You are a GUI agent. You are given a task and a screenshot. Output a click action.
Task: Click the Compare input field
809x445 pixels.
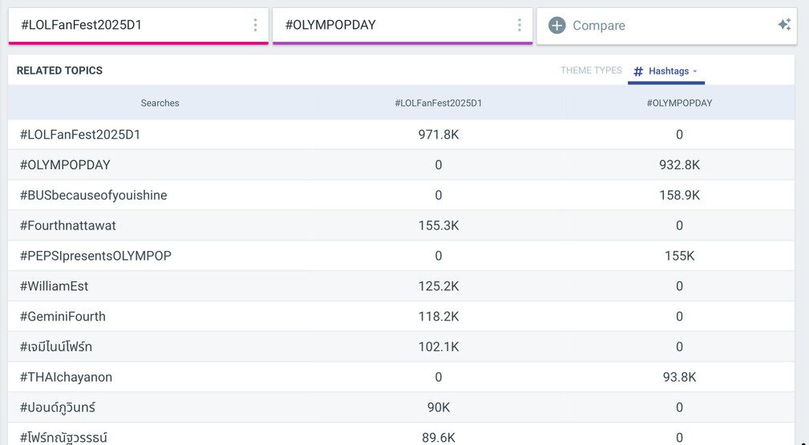point(666,26)
